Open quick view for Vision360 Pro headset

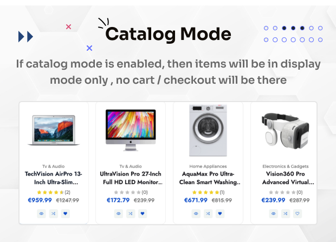pos(273,213)
